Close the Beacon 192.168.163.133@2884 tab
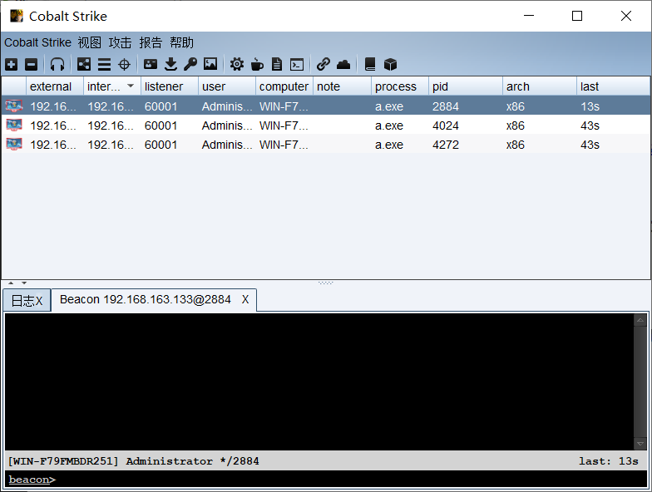The width and height of the screenshot is (652, 492). point(245,299)
